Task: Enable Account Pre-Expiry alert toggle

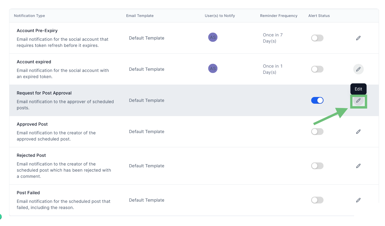Action: (x=317, y=38)
